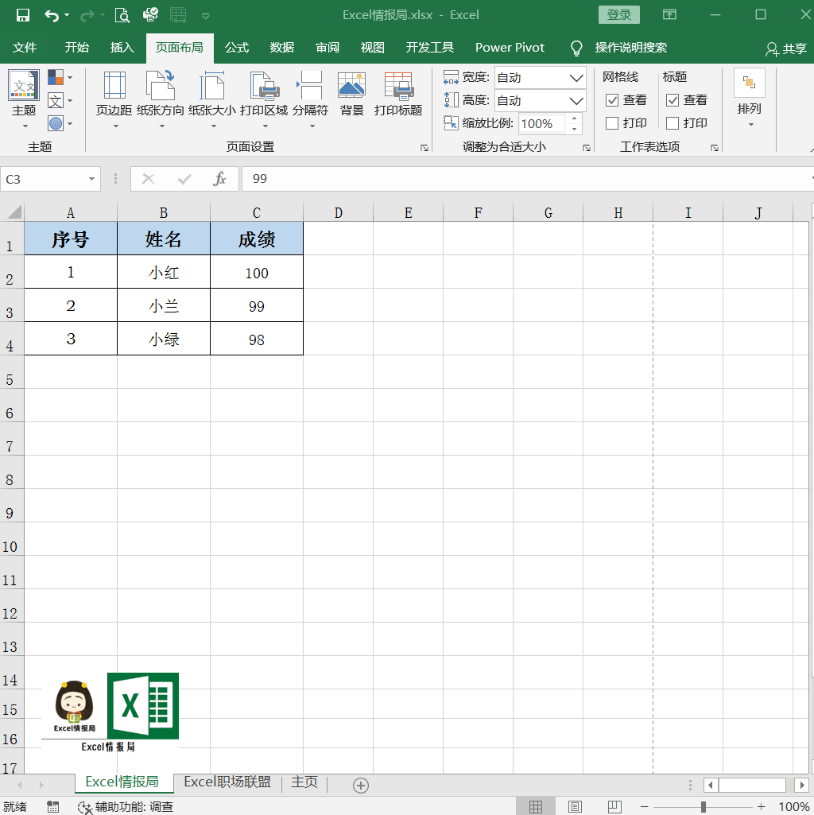The image size is (814, 815).
Task: Open the Undo history dropdown arrow
Action: [x=67, y=16]
